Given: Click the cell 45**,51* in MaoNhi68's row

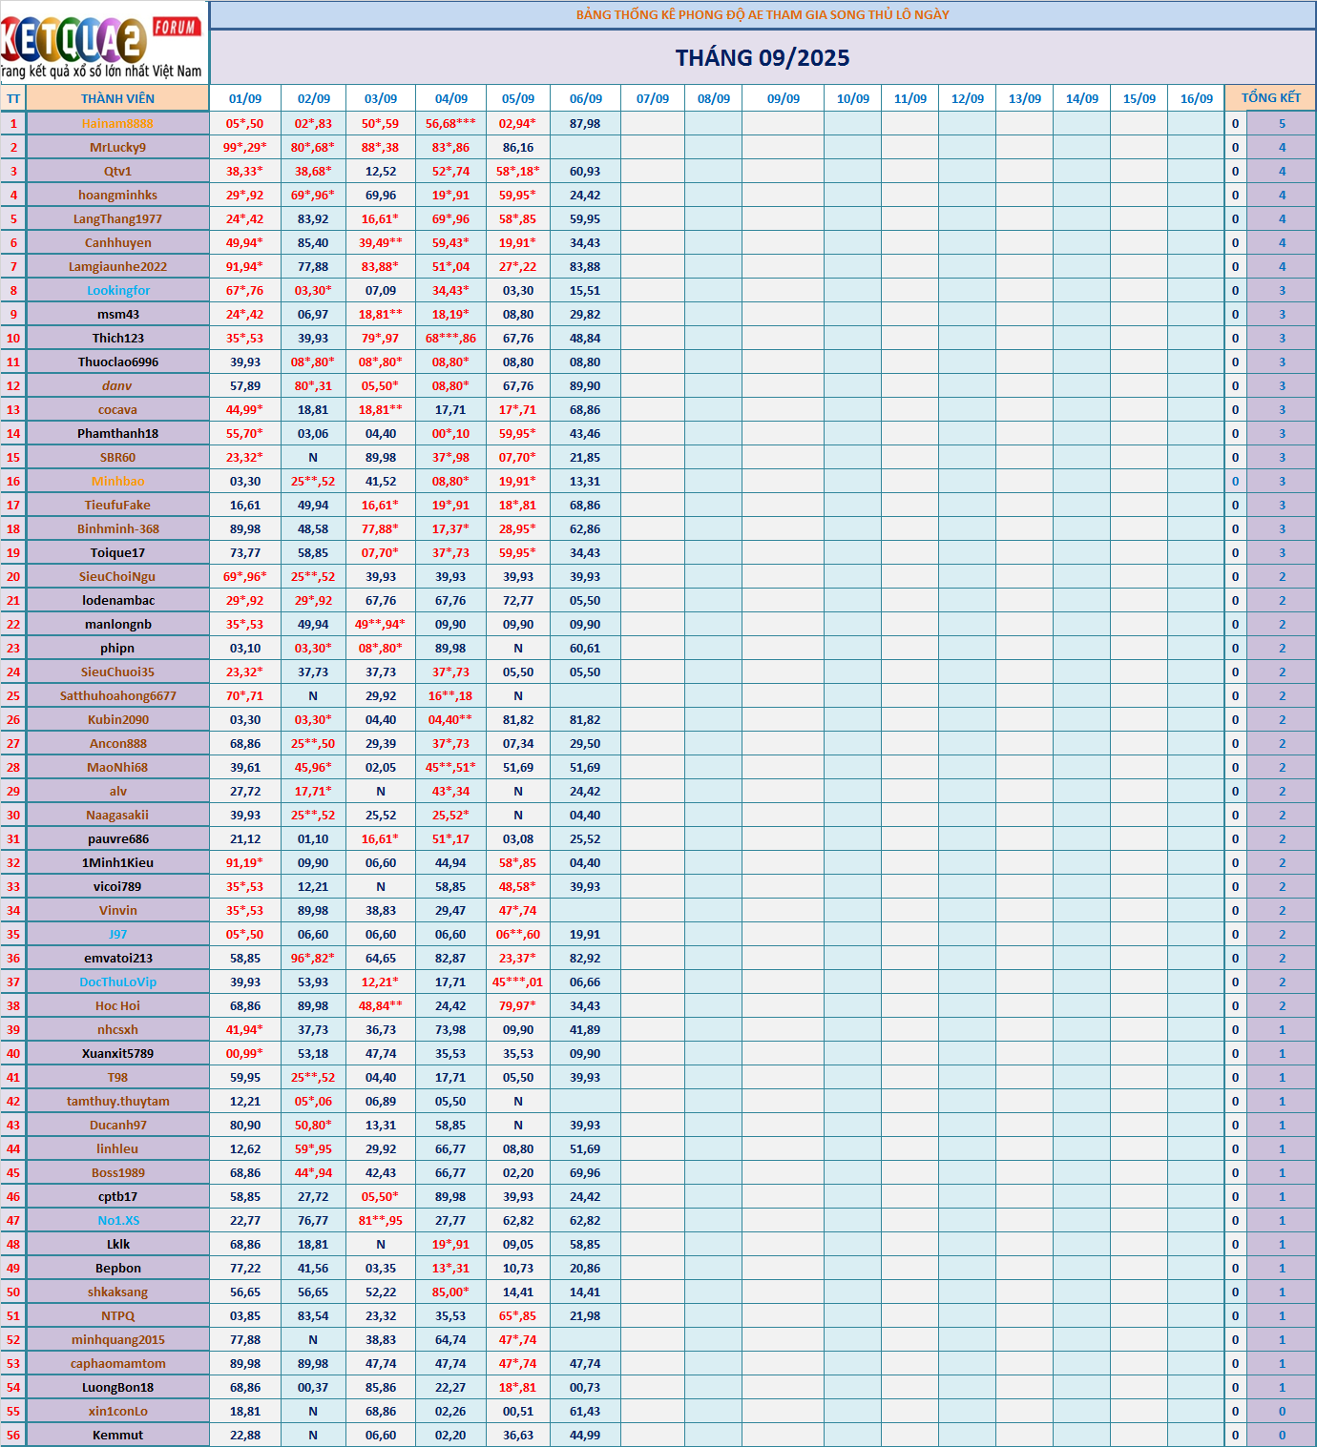Looking at the screenshot, I should (450, 767).
